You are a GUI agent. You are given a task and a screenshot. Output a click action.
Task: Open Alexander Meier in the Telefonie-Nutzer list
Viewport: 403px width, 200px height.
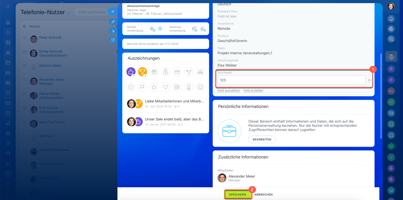click(52, 80)
